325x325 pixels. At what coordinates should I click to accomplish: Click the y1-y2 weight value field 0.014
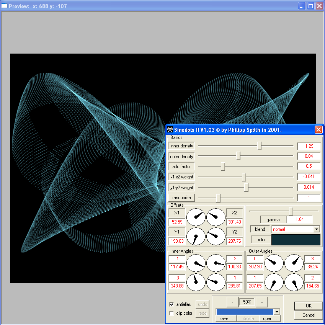coord(309,187)
